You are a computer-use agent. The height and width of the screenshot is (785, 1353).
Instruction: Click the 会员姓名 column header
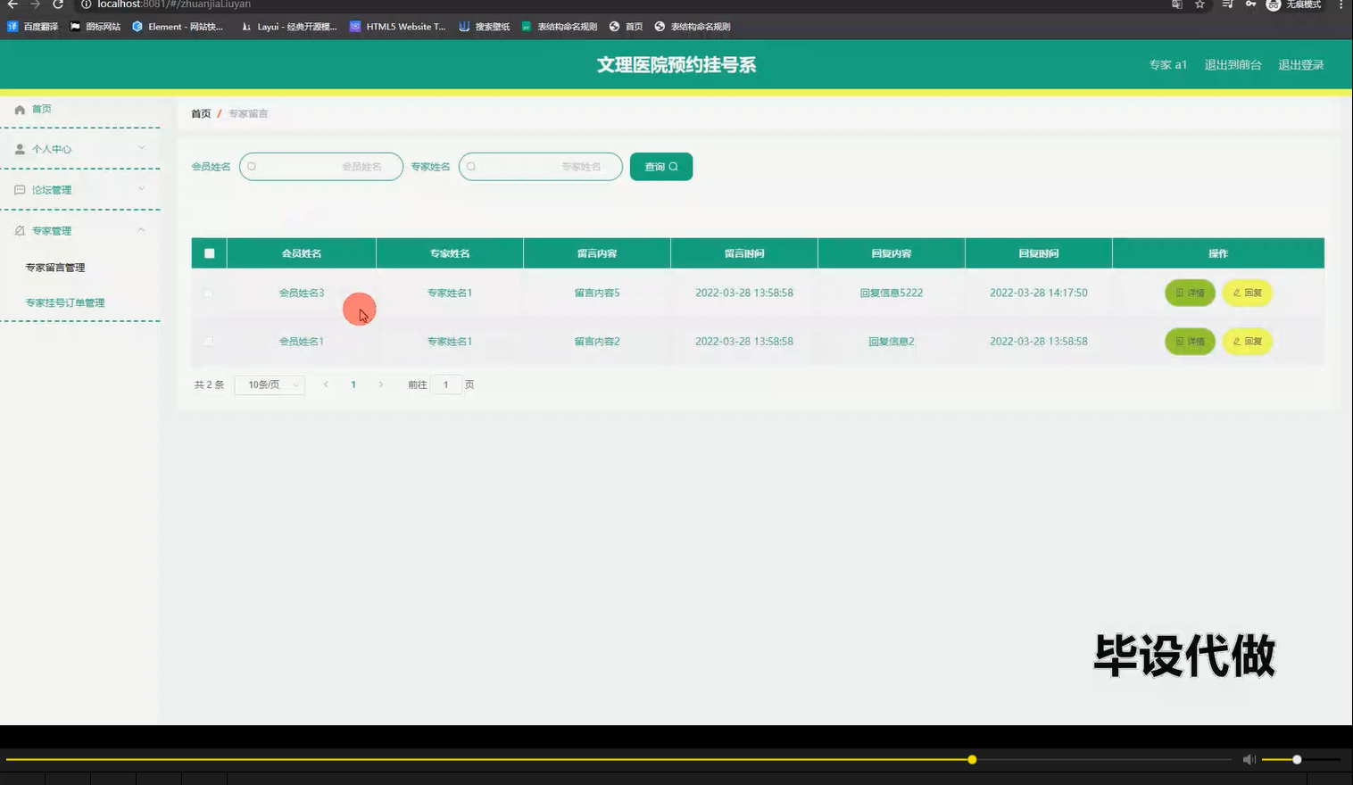(x=302, y=253)
